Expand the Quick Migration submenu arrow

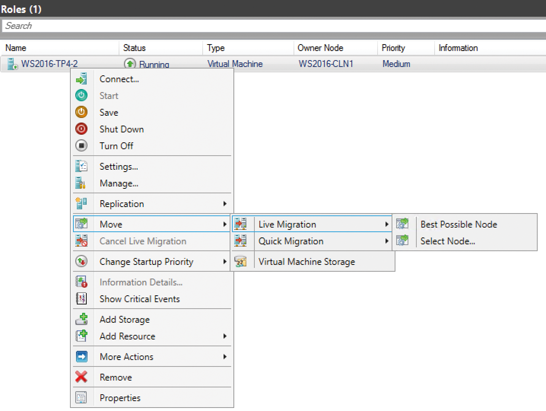click(387, 241)
